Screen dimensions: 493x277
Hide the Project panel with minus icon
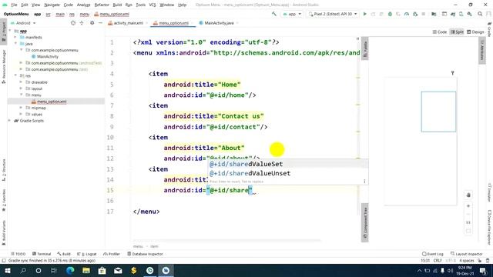pos(100,23)
